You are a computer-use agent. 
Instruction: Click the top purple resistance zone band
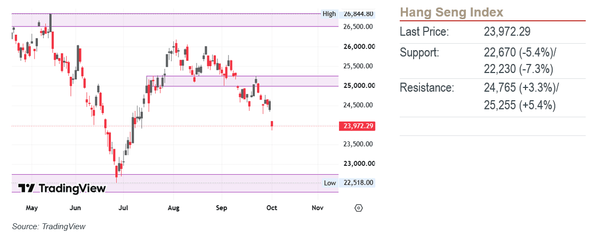click(x=175, y=20)
